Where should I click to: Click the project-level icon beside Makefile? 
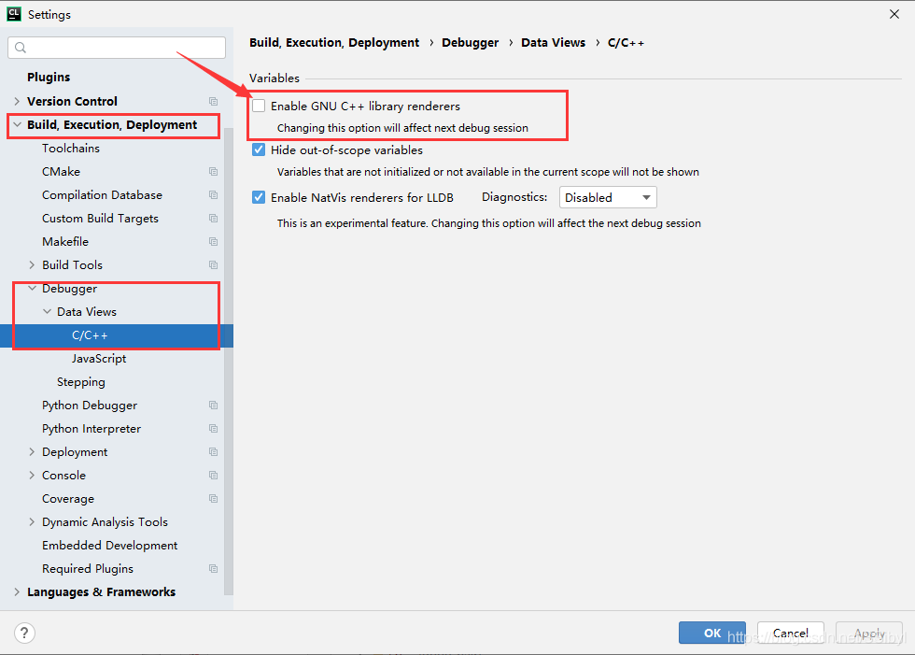(x=214, y=242)
